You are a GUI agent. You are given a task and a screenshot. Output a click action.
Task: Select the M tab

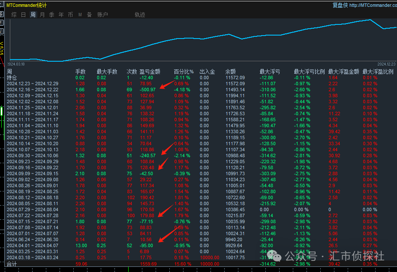pyautogui.click(x=80, y=15)
